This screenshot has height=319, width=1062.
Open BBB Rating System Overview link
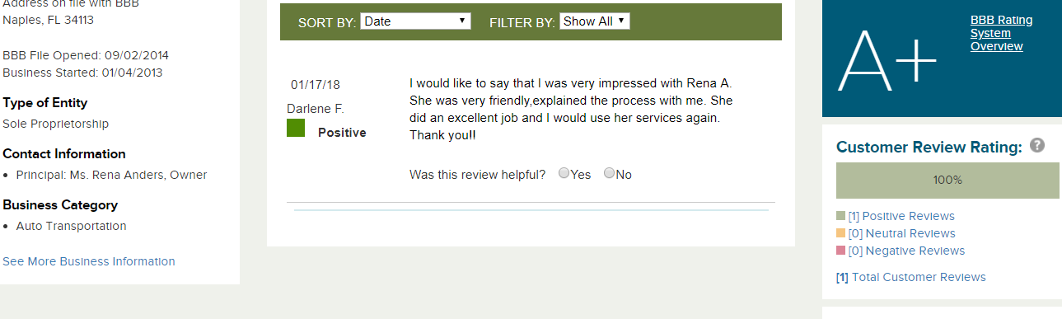point(1001,33)
